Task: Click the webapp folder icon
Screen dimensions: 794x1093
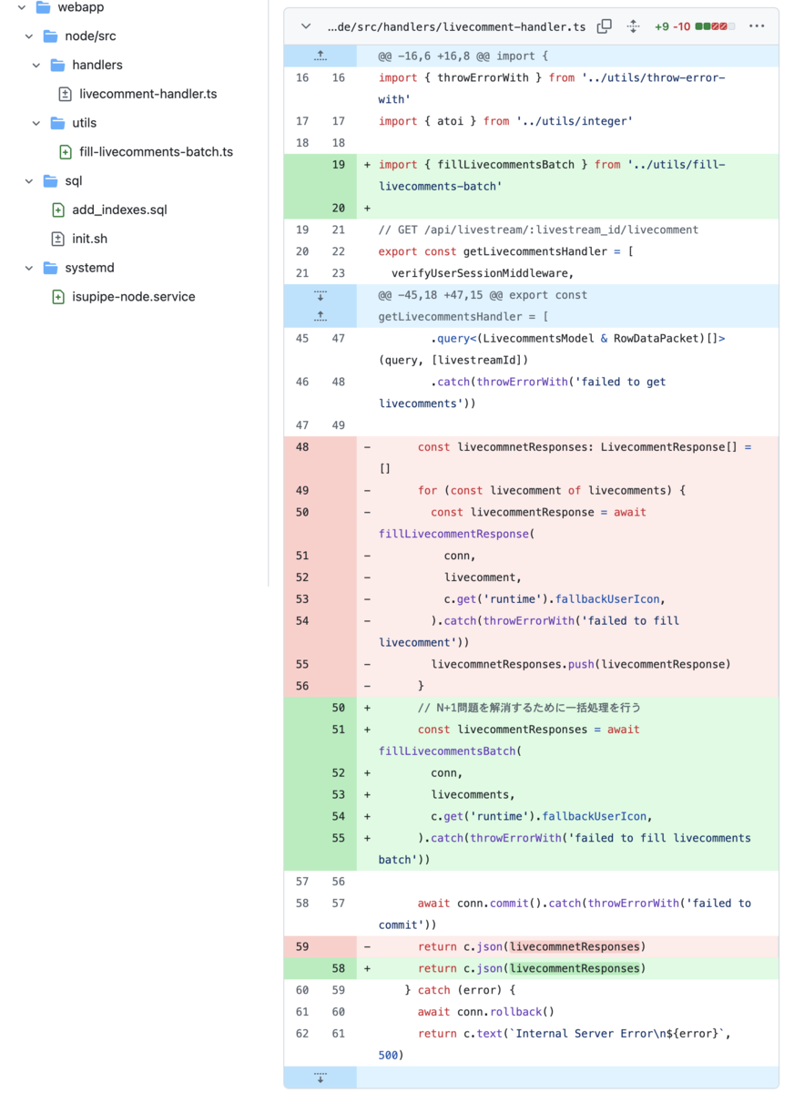Action: pyautogui.click(x=43, y=7)
